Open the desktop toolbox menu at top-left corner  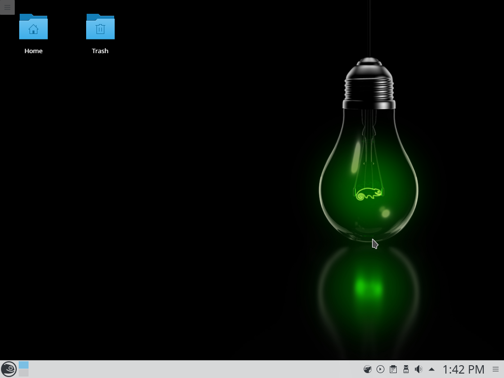pos(7,7)
